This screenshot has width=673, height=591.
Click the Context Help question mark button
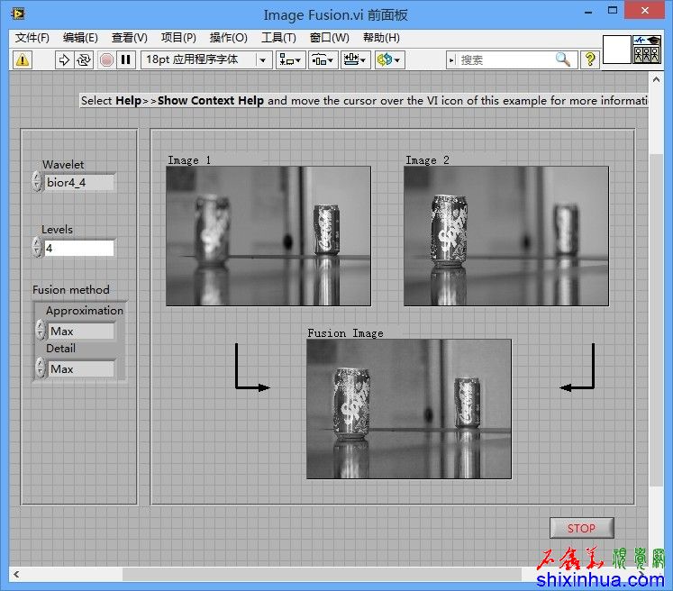(x=590, y=59)
